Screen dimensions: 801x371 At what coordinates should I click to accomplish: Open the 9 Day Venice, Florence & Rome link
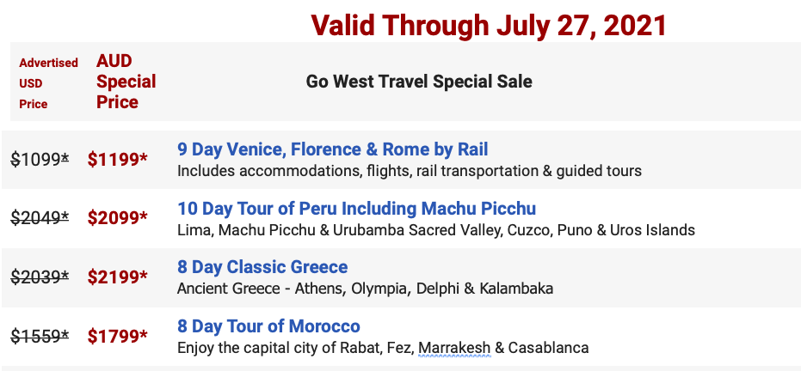click(333, 149)
